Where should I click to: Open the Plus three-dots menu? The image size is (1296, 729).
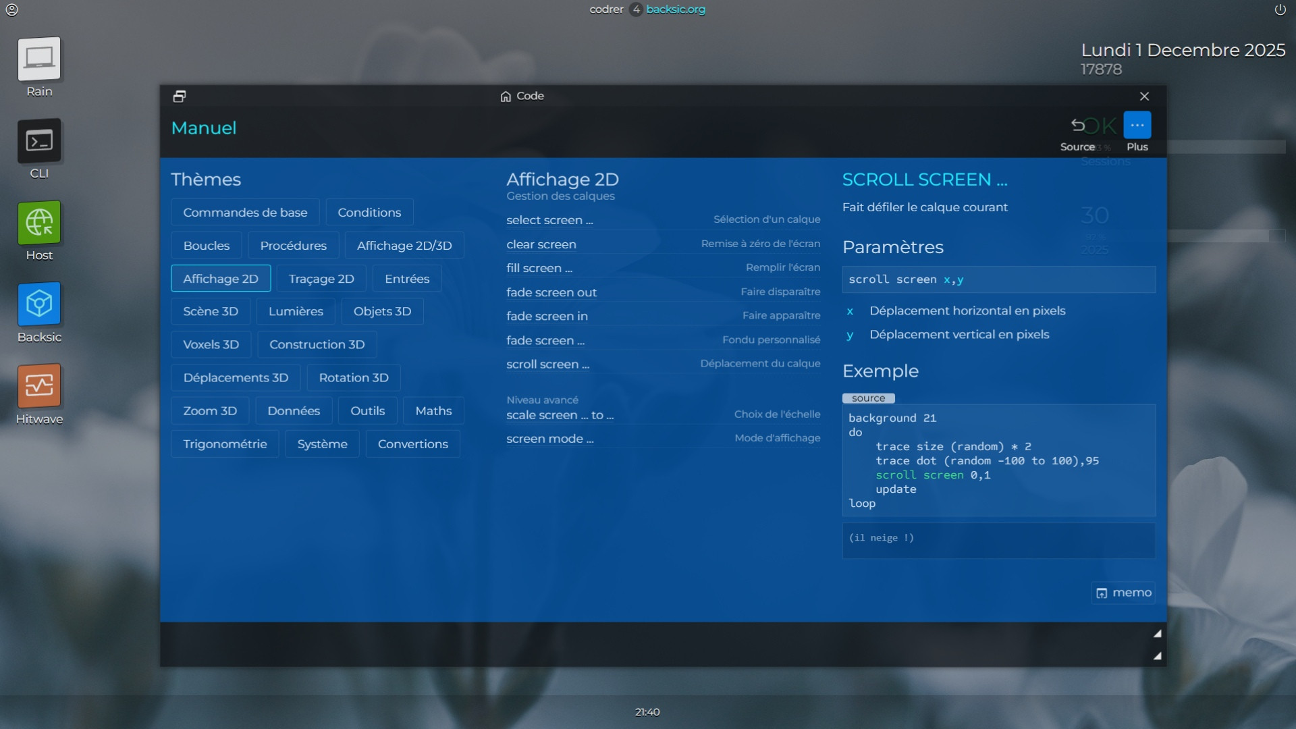point(1137,126)
